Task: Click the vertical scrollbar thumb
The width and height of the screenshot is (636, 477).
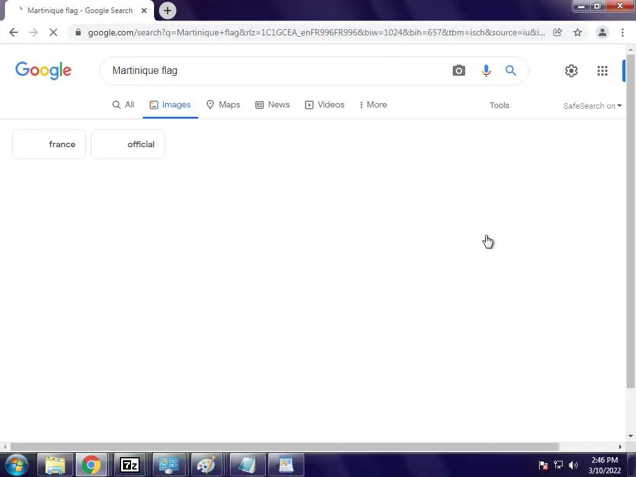Action: [x=630, y=223]
